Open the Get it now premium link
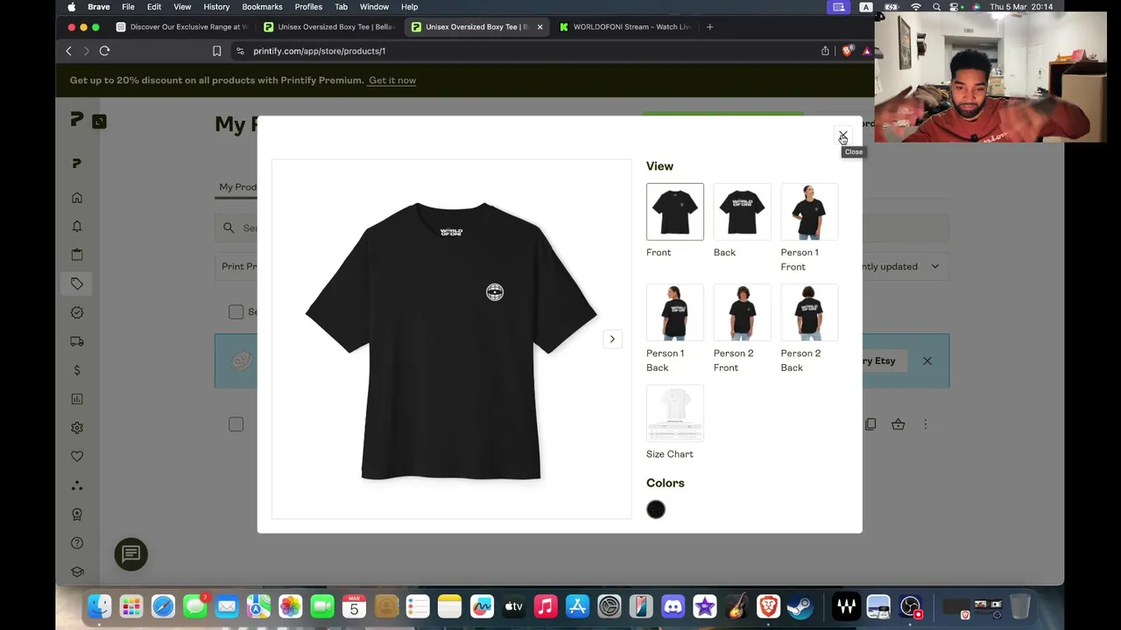This screenshot has height=630, width=1121. (x=392, y=80)
